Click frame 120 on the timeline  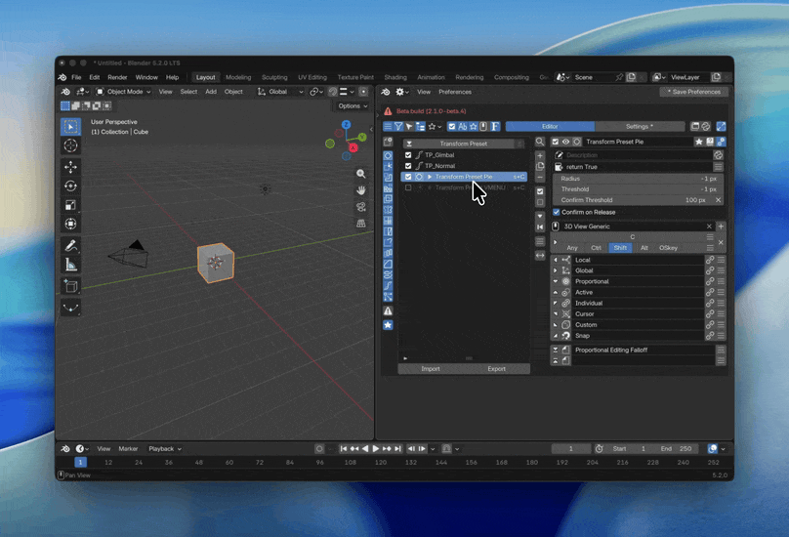[x=381, y=462]
